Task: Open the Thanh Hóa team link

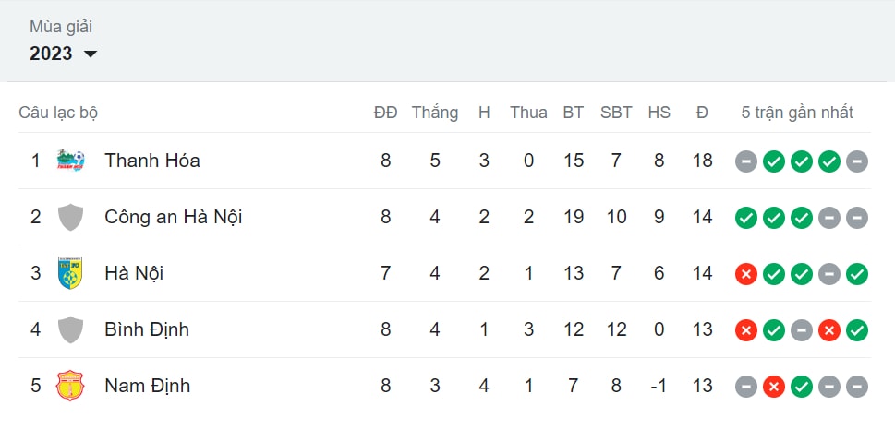Action: click(x=152, y=161)
